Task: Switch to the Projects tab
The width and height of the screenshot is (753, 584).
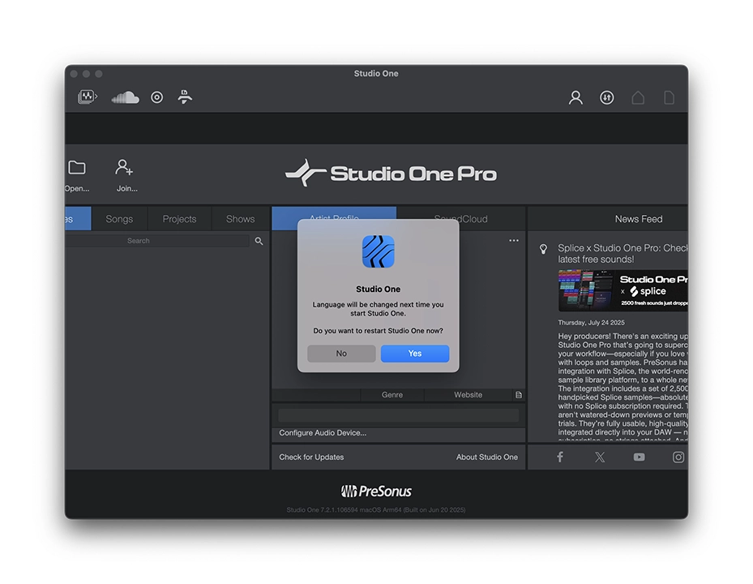Action: pos(179,219)
